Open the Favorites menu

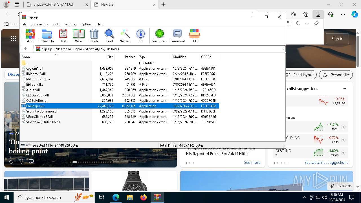(x=70, y=24)
